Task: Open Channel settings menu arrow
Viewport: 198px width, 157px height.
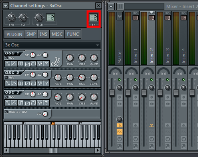Action: tap(6, 6)
